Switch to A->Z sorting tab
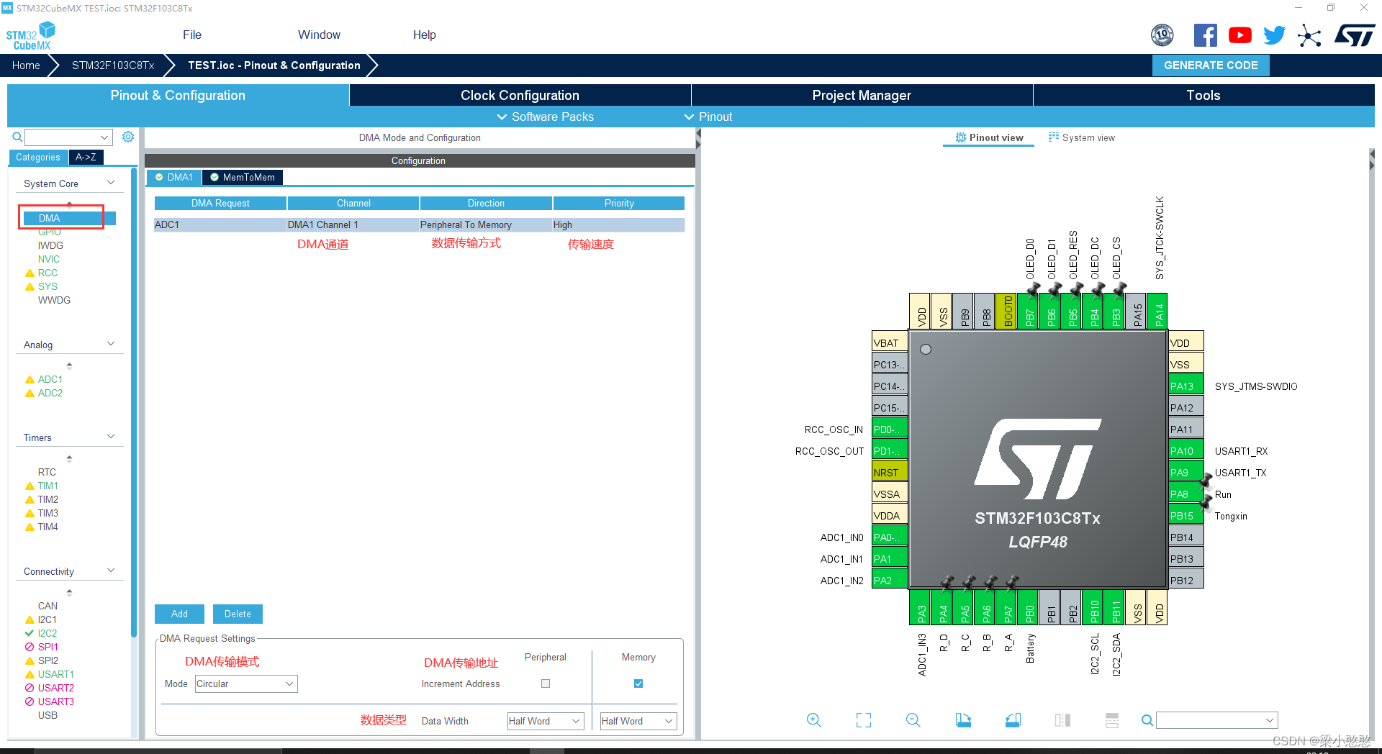The width and height of the screenshot is (1382, 754). (x=86, y=157)
